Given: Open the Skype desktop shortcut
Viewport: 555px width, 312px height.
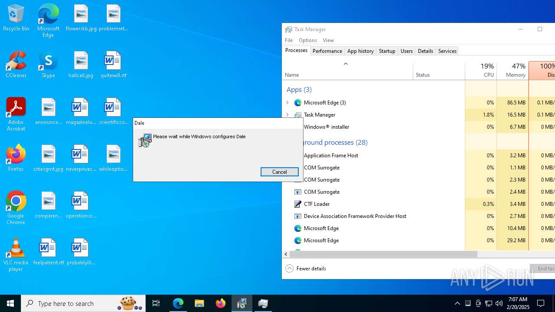Looking at the screenshot, I should [48, 65].
